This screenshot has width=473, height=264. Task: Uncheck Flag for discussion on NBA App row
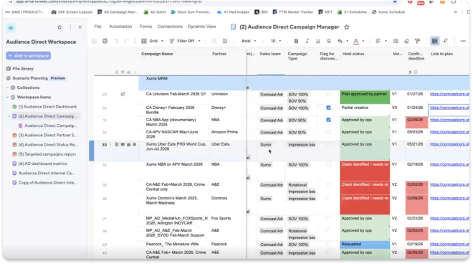coord(328,120)
